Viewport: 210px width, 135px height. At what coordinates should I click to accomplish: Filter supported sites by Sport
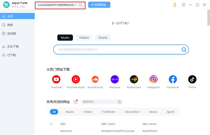coord(170,112)
